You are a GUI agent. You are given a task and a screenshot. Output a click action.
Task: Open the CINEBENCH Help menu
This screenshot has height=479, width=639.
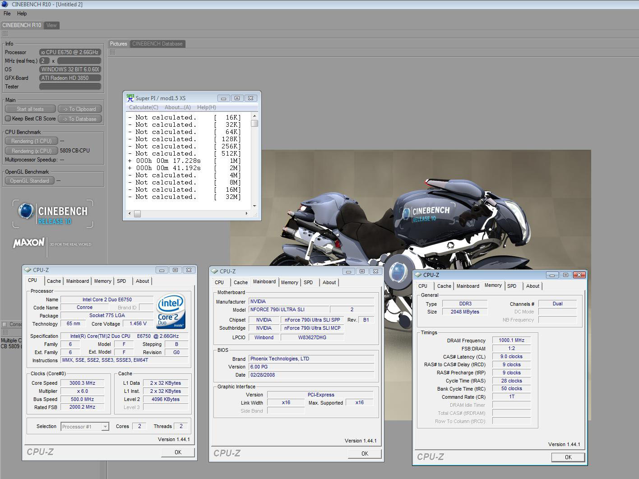[x=22, y=14]
